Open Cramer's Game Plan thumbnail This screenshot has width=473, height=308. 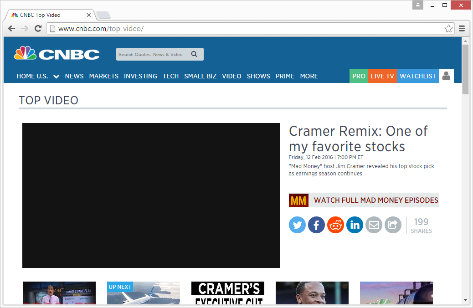point(59,293)
